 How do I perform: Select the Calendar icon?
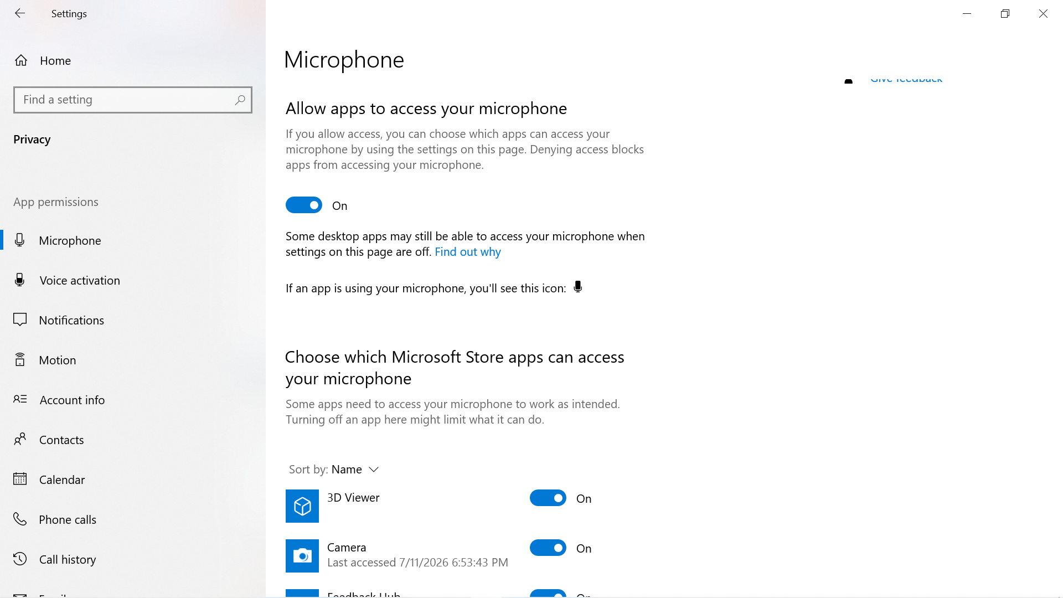[x=20, y=479]
